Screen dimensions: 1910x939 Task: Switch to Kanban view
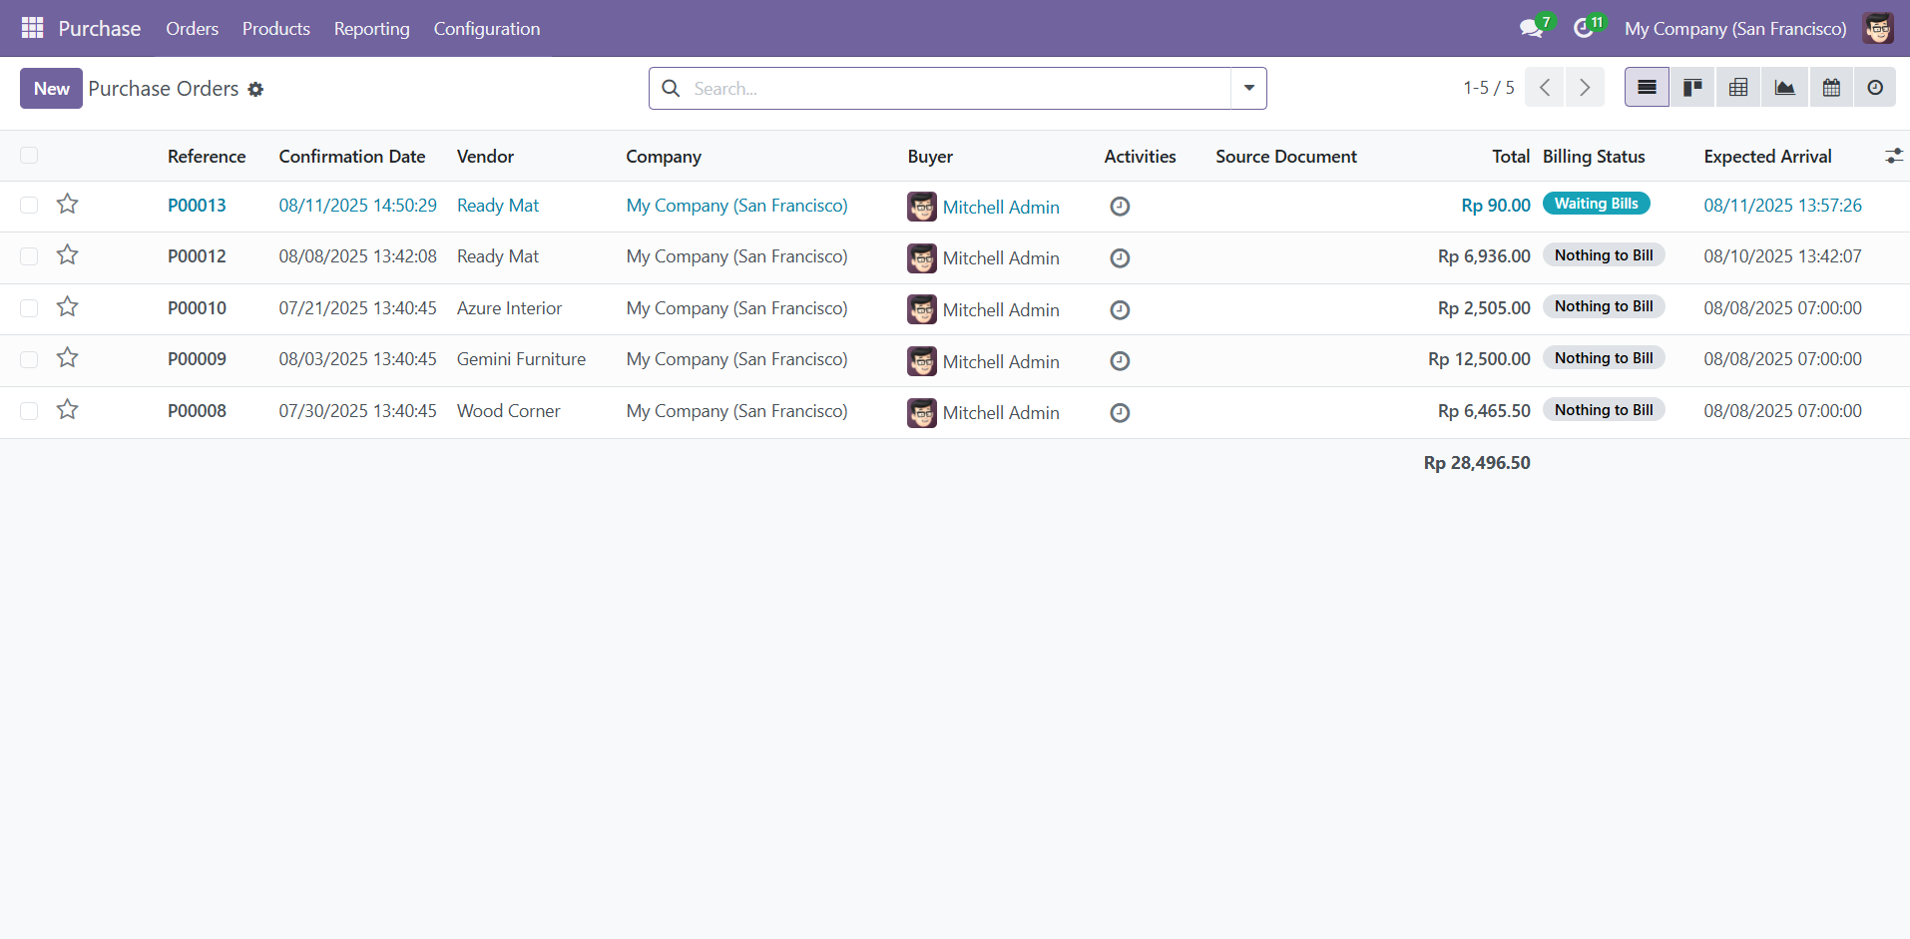(x=1692, y=88)
